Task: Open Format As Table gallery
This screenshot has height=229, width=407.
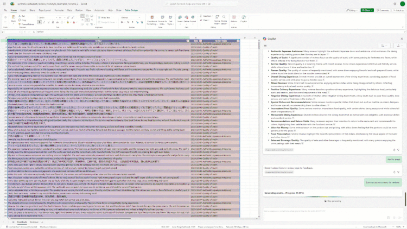Action: pos(162,20)
